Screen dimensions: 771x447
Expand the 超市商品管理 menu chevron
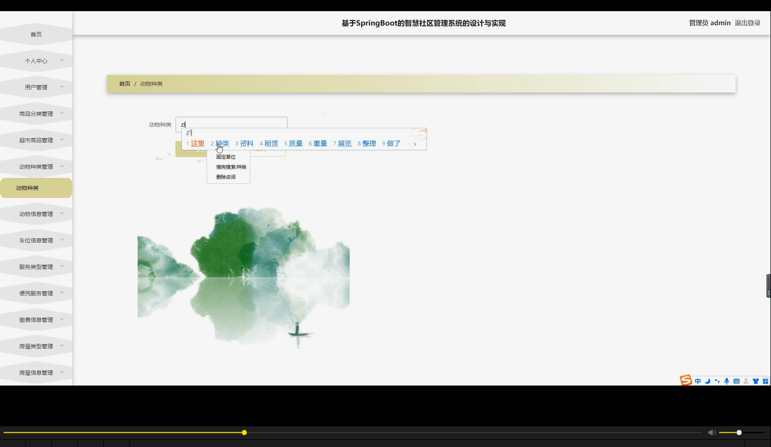point(62,140)
